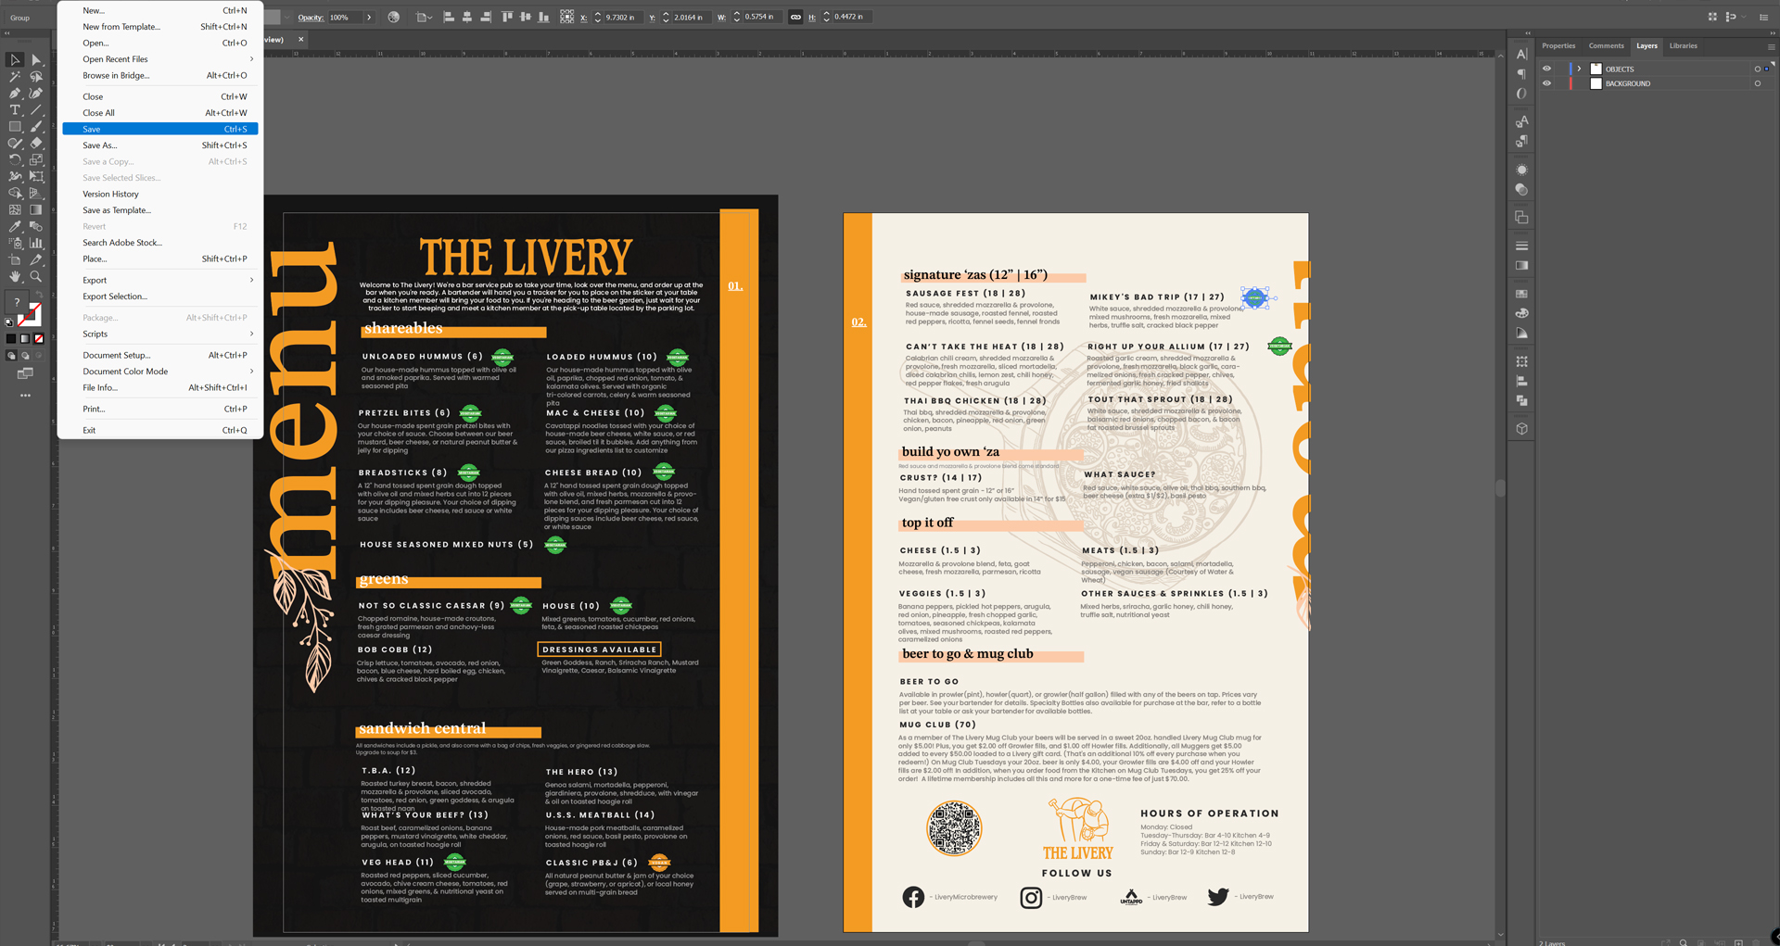Viewport: 1780px width, 946px height.
Task: Select the Rotate tool
Action: coord(15,160)
